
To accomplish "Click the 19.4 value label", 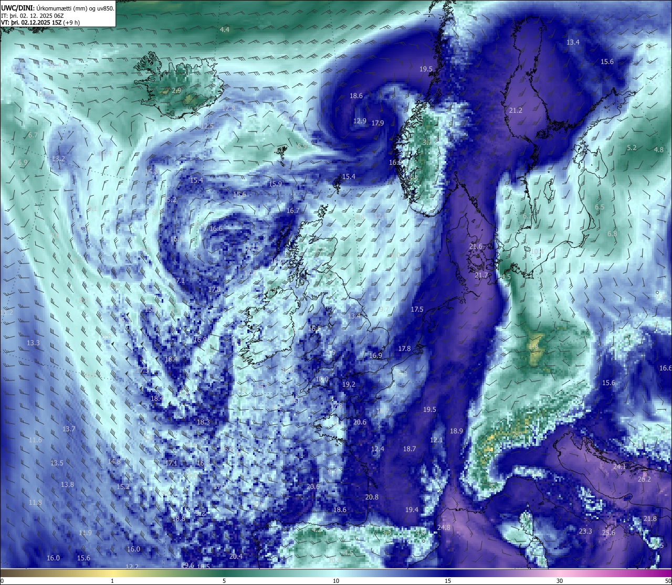I will click(412, 510).
